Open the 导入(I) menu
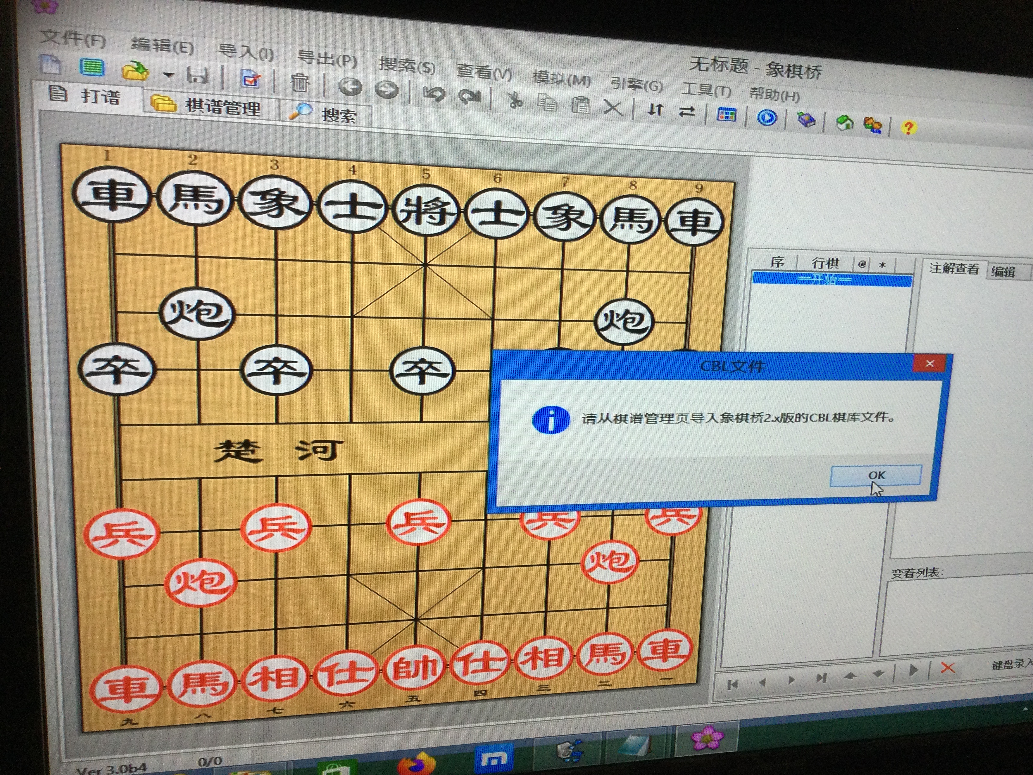Viewport: 1033px width, 775px height. (246, 52)
